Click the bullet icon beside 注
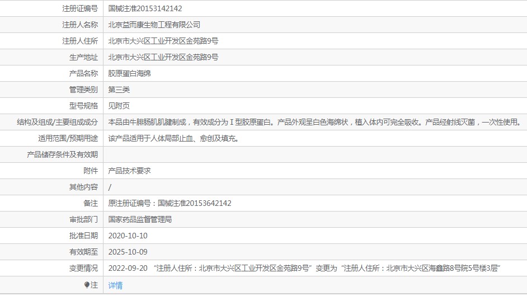Screen dimensions: 527x296 [x=87, y=285]
